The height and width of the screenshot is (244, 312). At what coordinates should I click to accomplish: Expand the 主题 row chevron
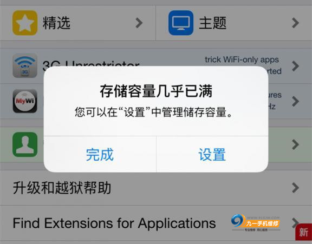pos(296,23)
